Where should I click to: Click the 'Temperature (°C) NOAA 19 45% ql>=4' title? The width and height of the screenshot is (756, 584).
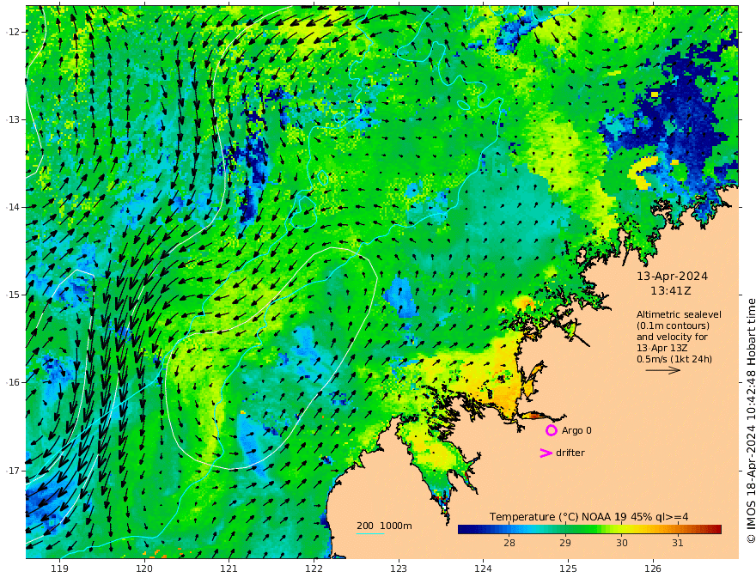point(589,517)
